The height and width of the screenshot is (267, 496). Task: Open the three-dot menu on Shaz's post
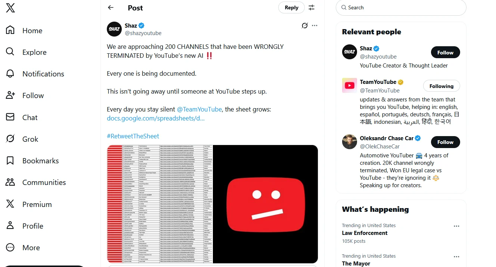click(314, 25)
